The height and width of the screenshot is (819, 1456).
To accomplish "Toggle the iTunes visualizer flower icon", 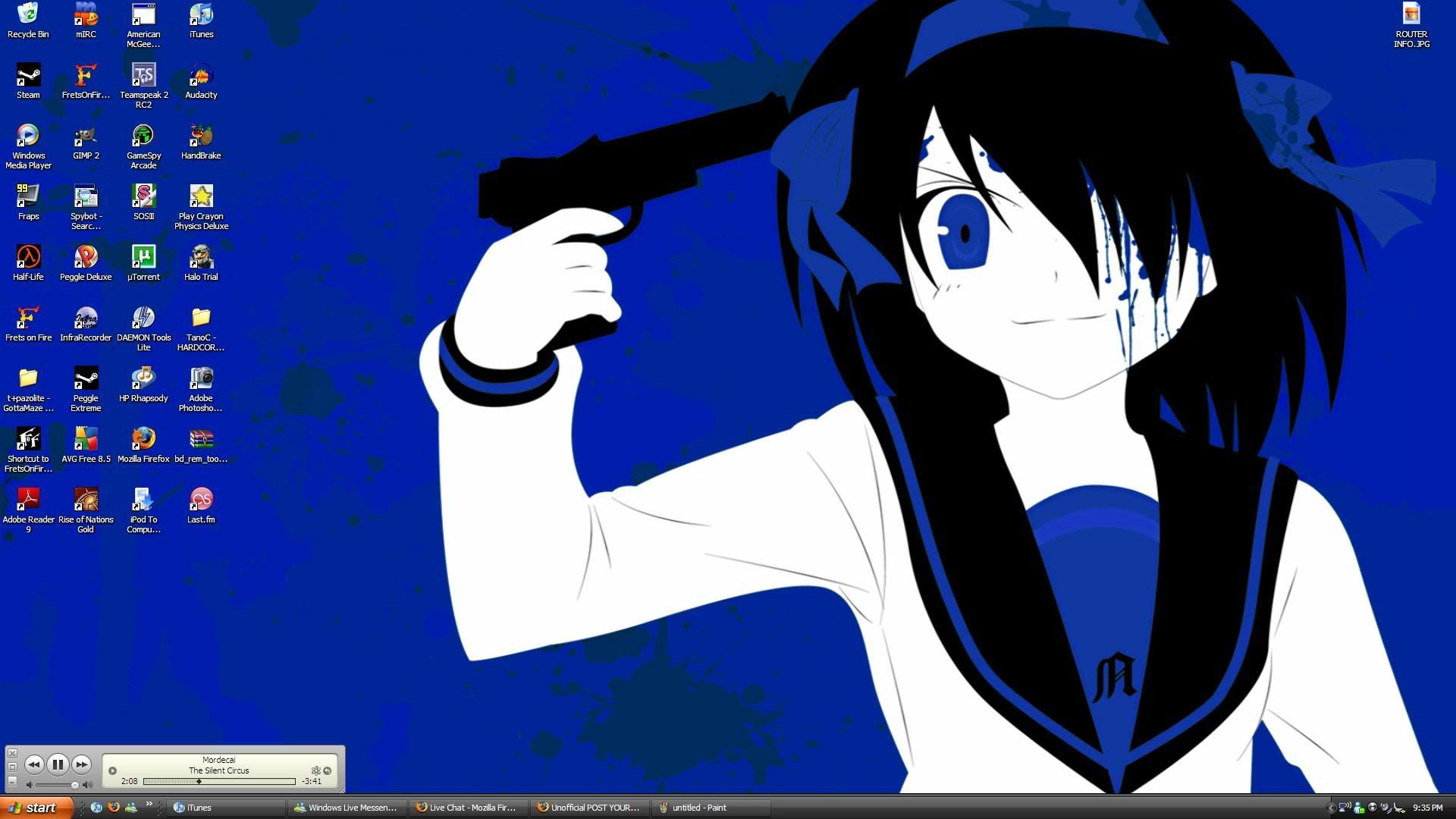I will point(315,770).
